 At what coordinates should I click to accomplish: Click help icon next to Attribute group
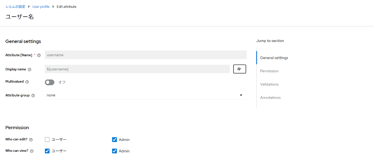[x=33, y=96]
